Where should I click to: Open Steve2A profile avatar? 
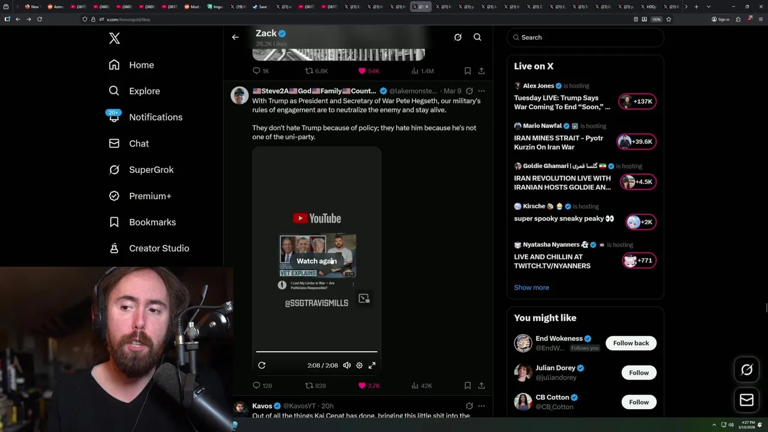[239, 95]
